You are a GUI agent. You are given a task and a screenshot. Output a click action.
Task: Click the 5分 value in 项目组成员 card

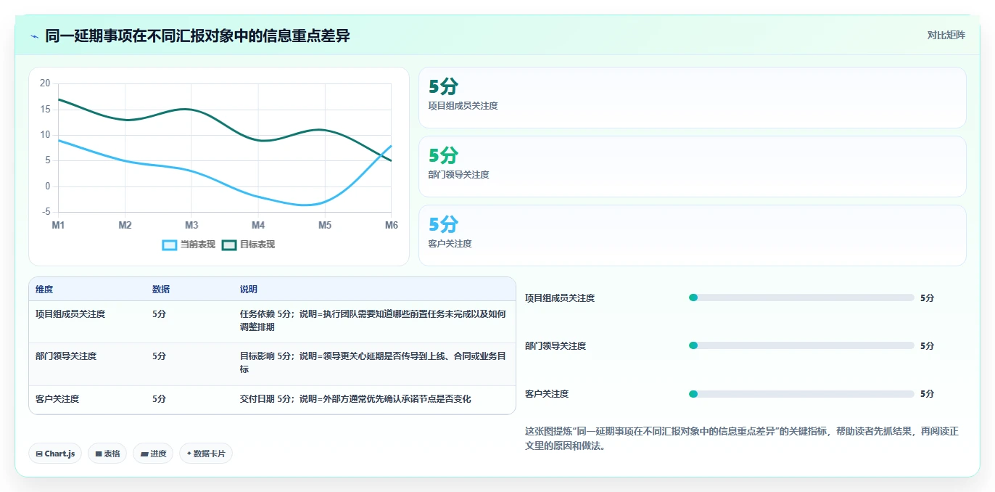click(x=443, y=86)
